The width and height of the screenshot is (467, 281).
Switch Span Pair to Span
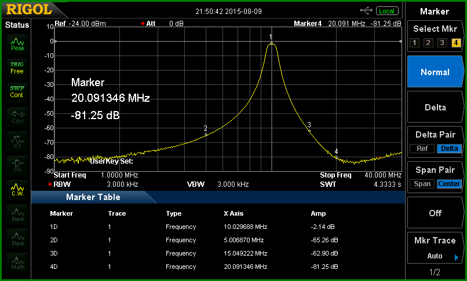[422, 184]
